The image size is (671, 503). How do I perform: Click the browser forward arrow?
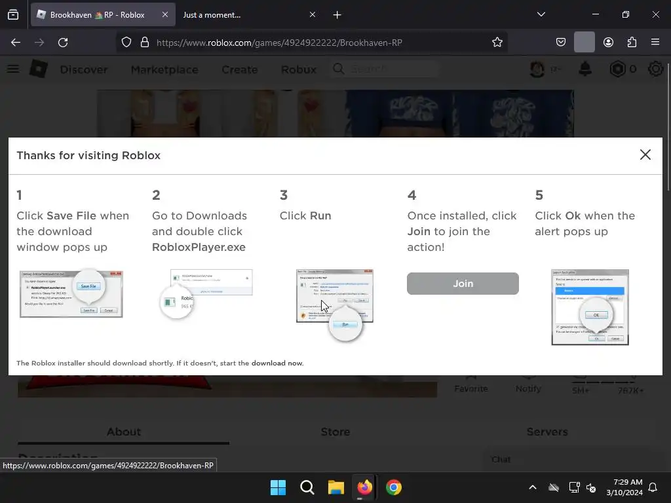pos(39,43)
